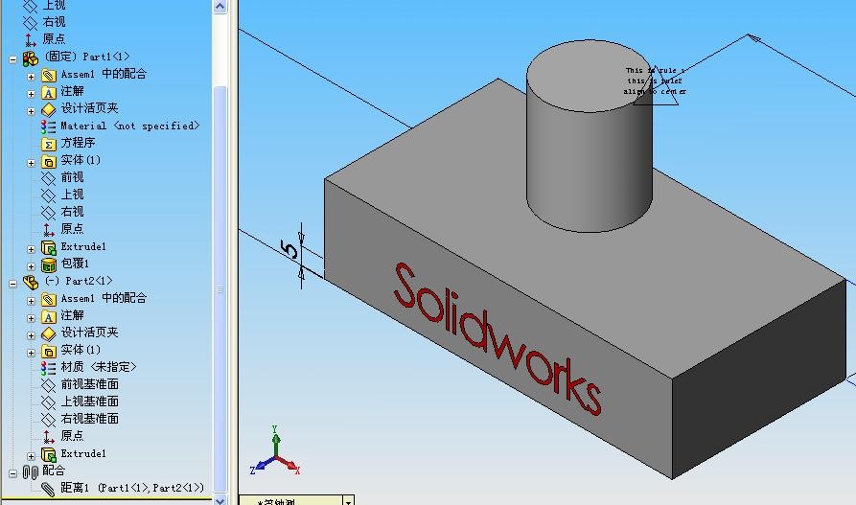This screenshot has width=856, height=505.
Task: Collapse the (固定) Part1<1> tree node
Action: pos(13,59)
